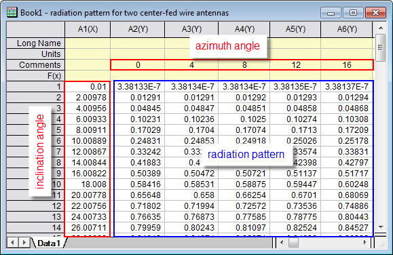Select cell with value 3.38137E-7
This screenshot has height=255, width=393.
coord(347,87)
